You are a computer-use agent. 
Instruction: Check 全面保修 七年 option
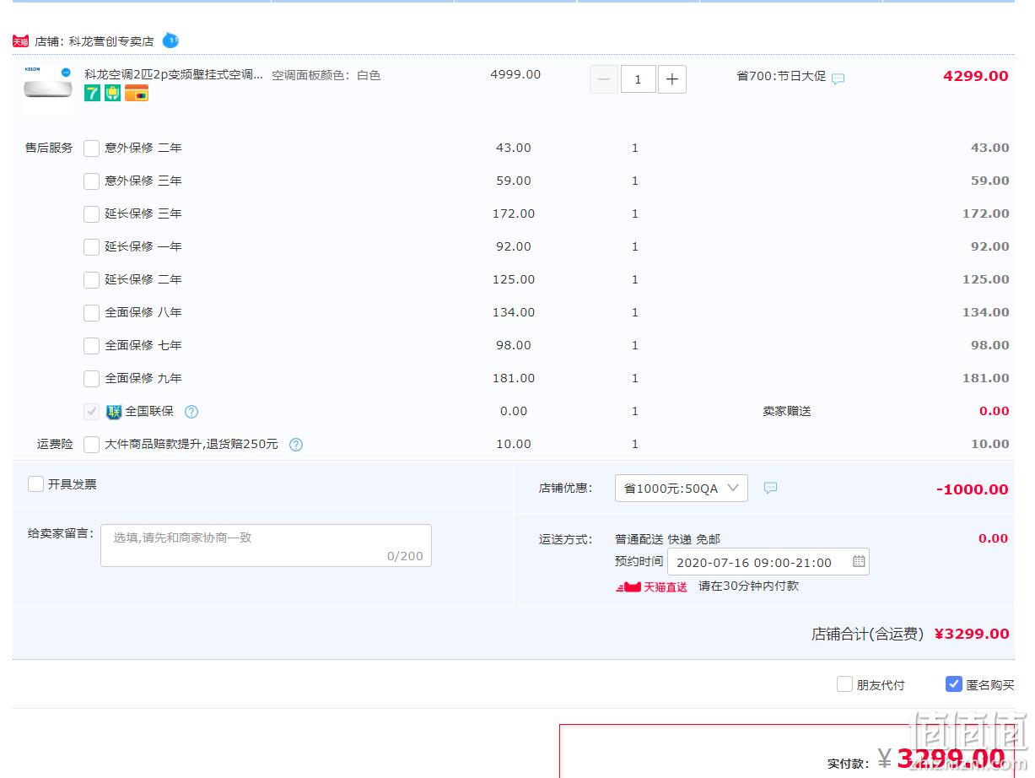(91, 345)
